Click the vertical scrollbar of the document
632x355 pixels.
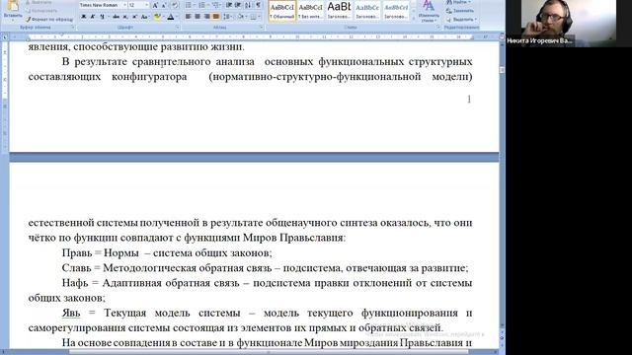(x=502, y=185)
